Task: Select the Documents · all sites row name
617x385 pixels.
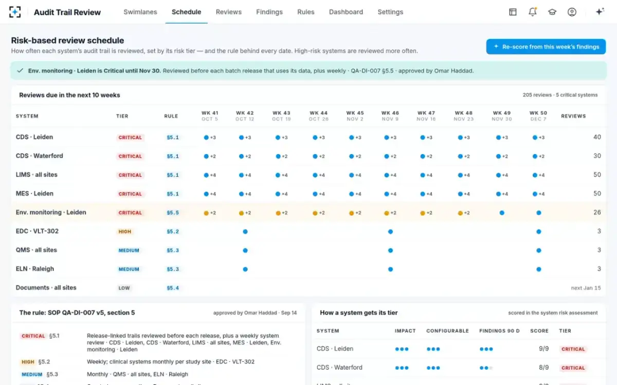Action: click(x=46, y=287)
